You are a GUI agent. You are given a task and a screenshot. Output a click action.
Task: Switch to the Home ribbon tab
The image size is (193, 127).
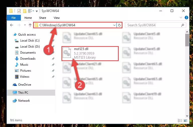coord(28,18)
